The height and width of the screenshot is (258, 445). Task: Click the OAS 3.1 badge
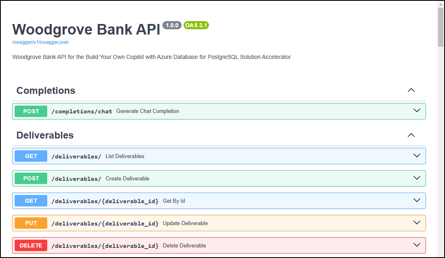[x=196, y=25]
